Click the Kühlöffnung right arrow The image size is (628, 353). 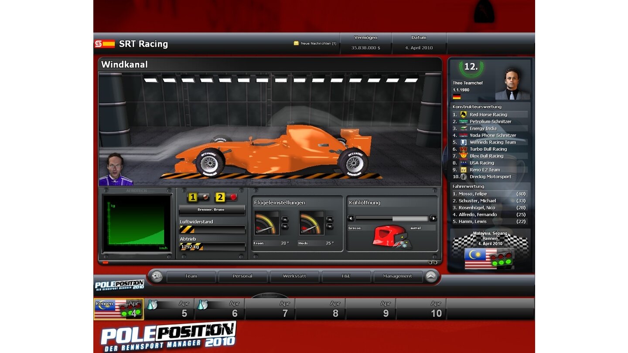[433, 218]
